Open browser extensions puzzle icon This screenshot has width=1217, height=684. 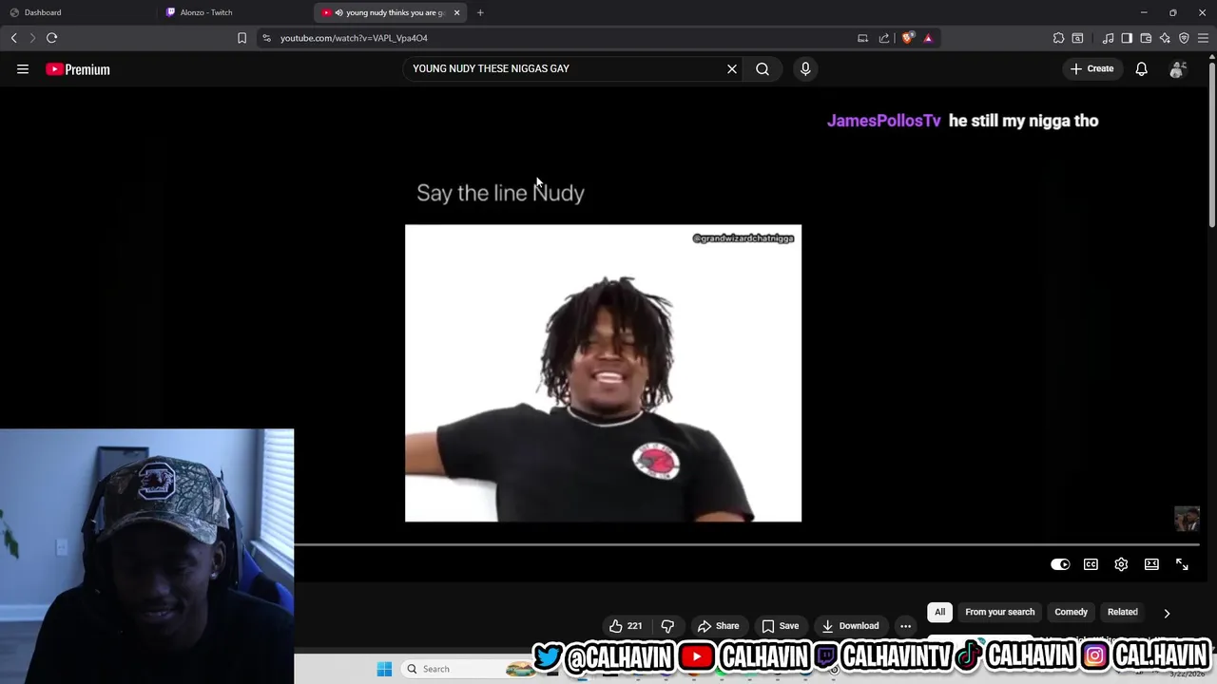pos(1058,38)
